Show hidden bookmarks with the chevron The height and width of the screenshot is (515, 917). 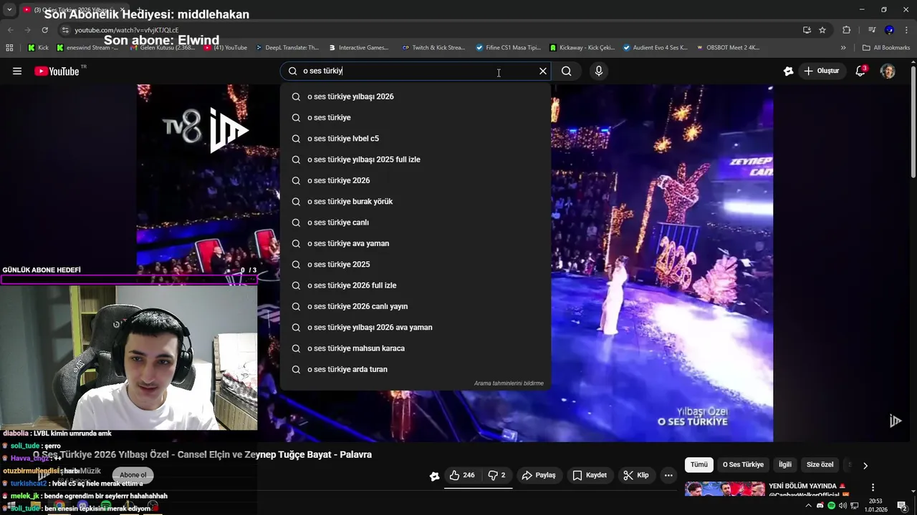click(x=843, y=48)
